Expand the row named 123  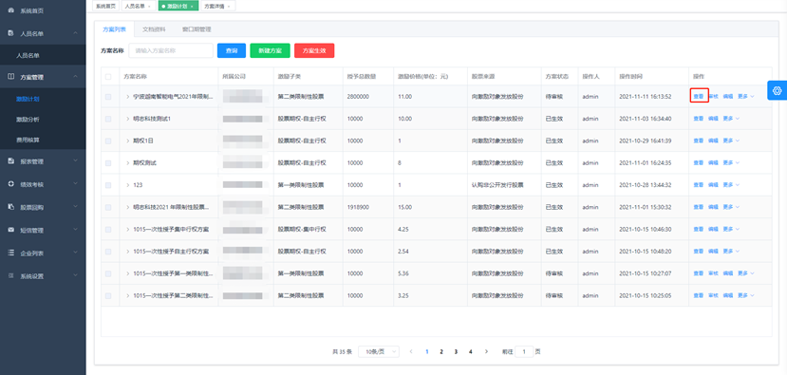[127, 185]
